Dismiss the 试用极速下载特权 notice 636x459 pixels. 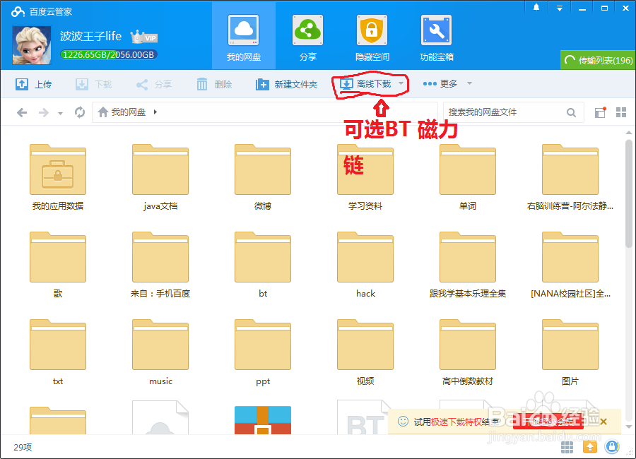coord(603,422)
